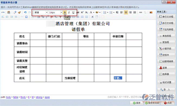
Task: Select right alignment button
Action: [130, 12]
